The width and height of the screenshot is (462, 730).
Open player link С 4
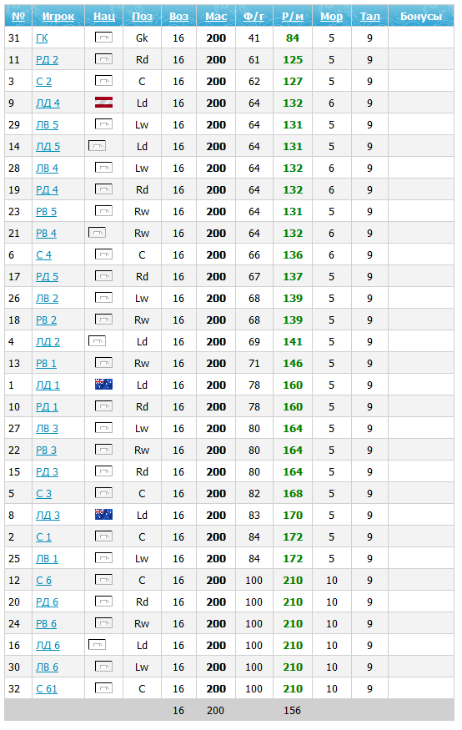(43, 254)
